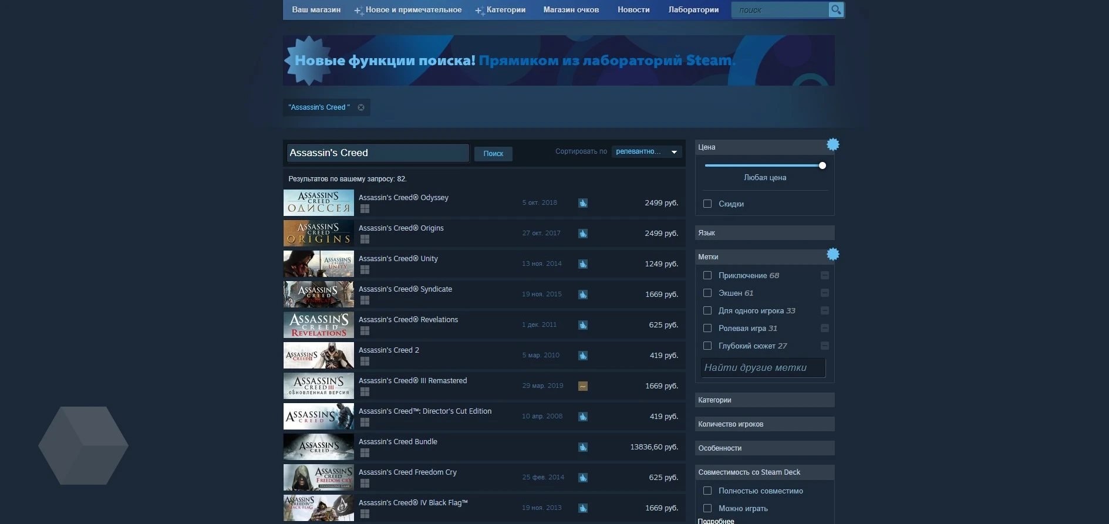The image size is (1109, 524).
Task: Check Полностью совместимо Steam Deck filter
Action: (x=707, y=491)
